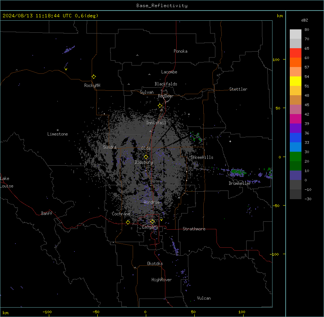Click yellow V marker northeast of Calgary

161,220
